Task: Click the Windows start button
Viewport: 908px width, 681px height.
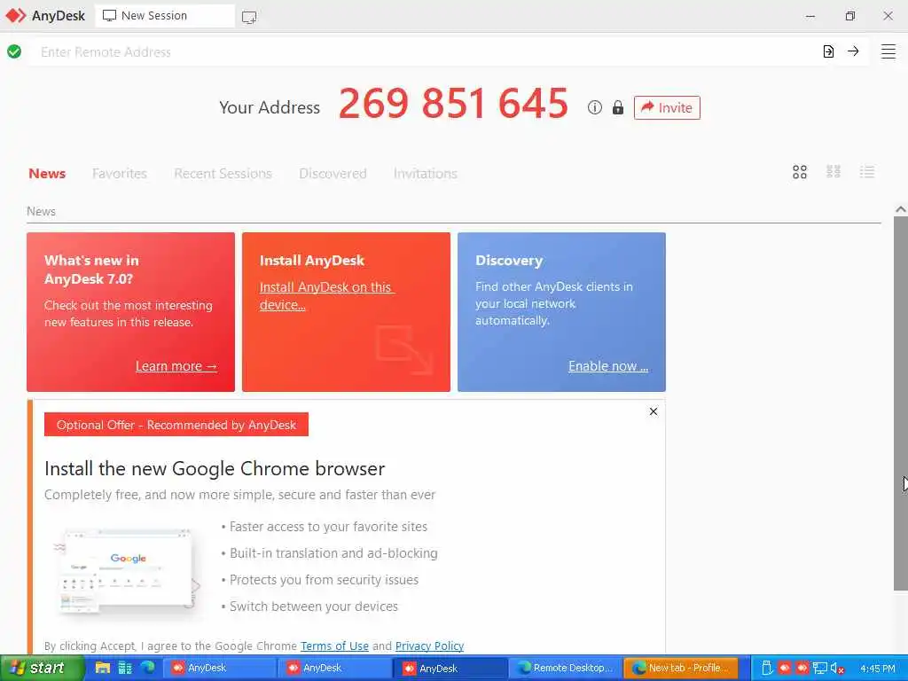Action: point(43,668)
